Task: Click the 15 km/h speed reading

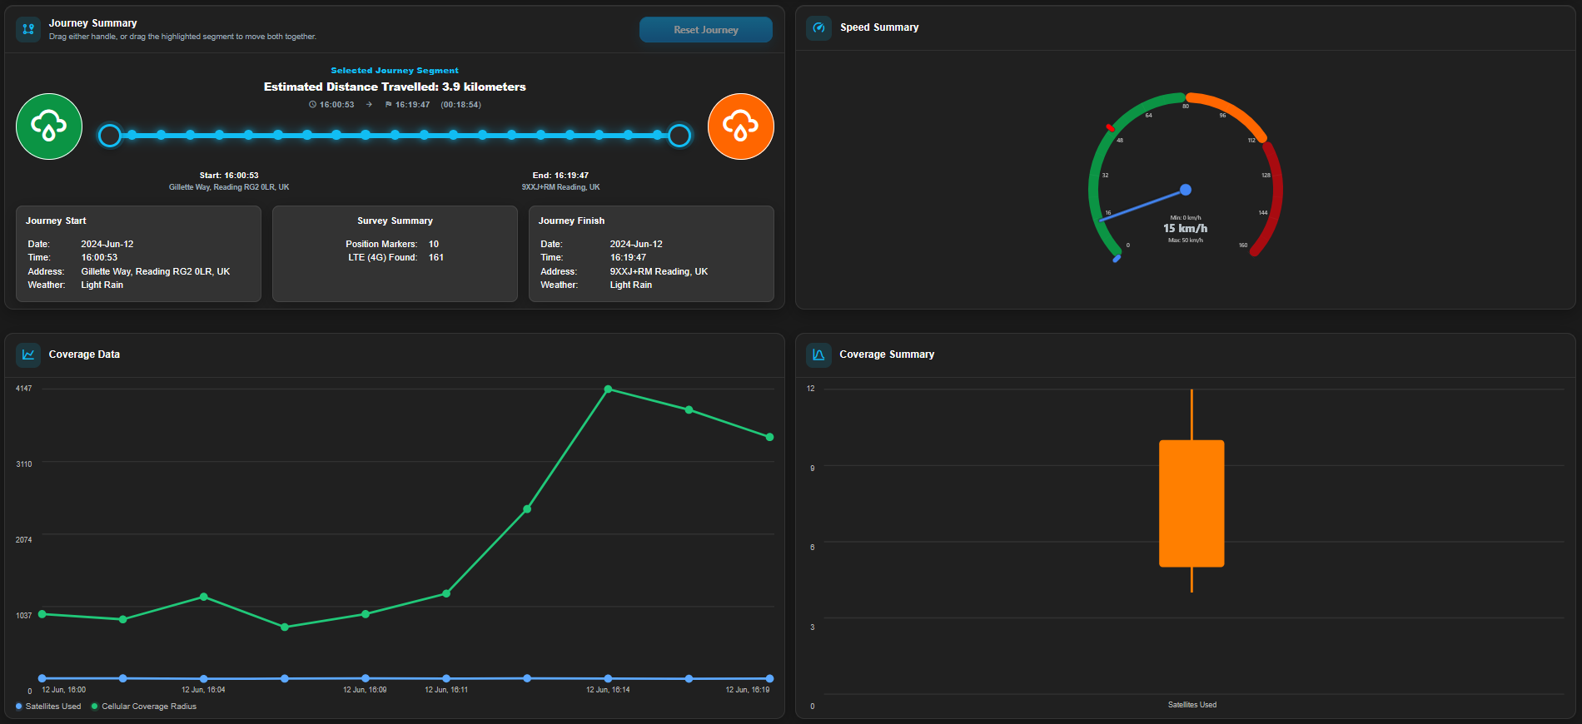Action: pos(1186,228)
